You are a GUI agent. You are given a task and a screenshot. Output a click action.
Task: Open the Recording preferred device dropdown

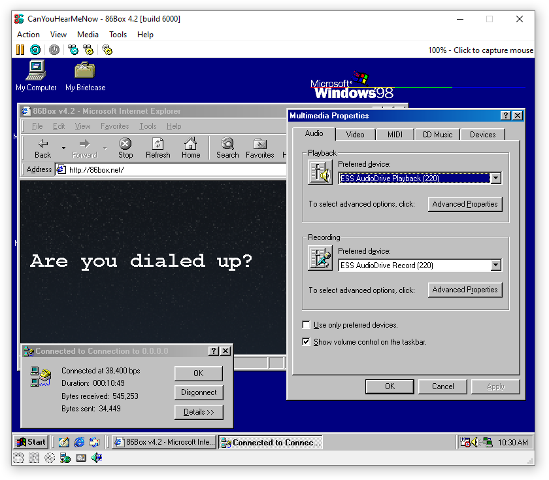(x=495, y=266)
